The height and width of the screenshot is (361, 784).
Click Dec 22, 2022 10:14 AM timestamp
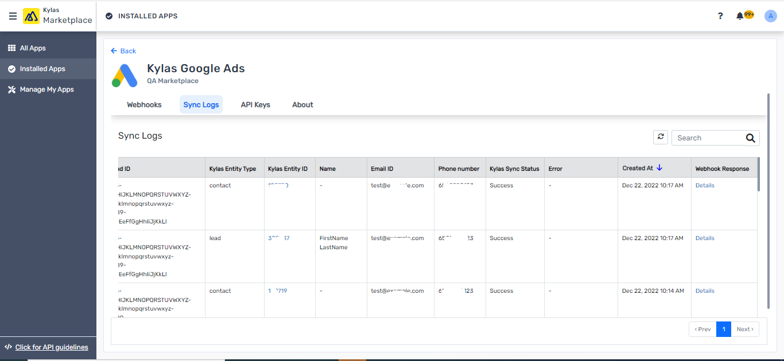click(x=653, y=291)
